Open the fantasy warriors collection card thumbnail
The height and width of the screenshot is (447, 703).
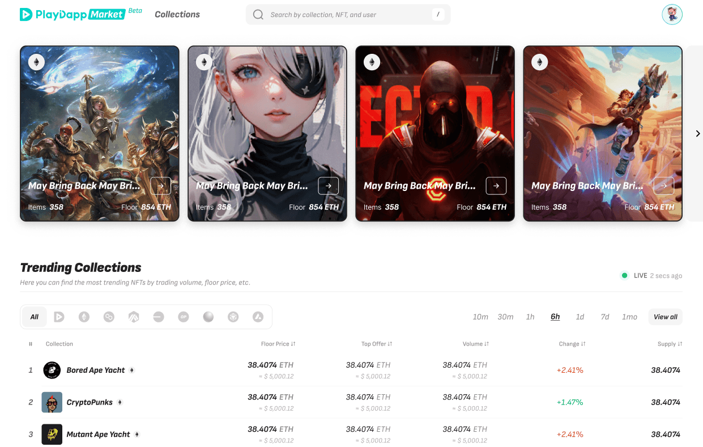point(100,133)
